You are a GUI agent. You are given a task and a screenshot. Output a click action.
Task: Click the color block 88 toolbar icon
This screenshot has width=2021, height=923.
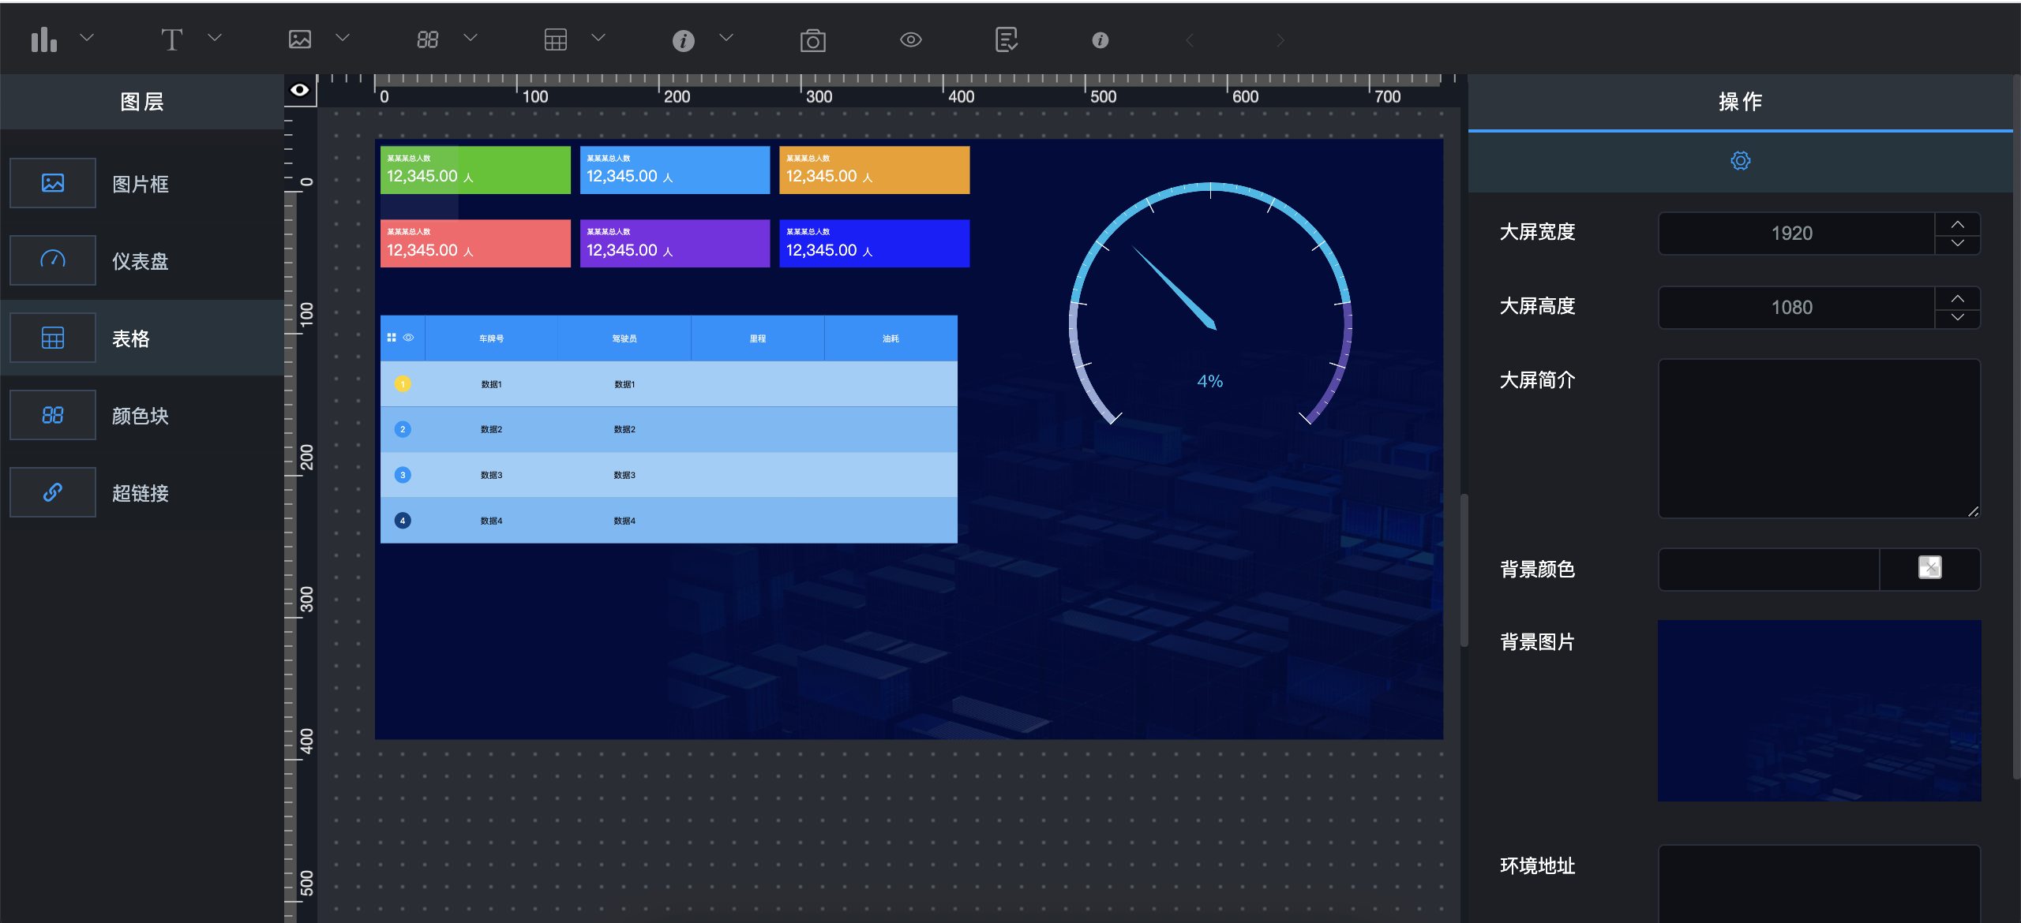427,39
